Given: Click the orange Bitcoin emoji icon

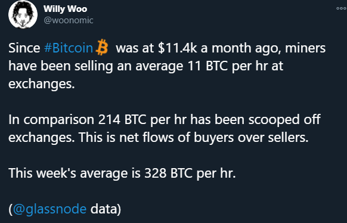Looking at the screenshot, I should tap(102, 47).
